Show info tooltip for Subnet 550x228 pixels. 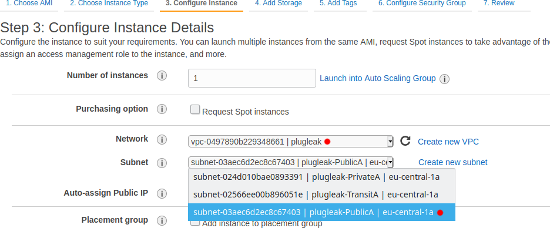click(x=162, y=163)
